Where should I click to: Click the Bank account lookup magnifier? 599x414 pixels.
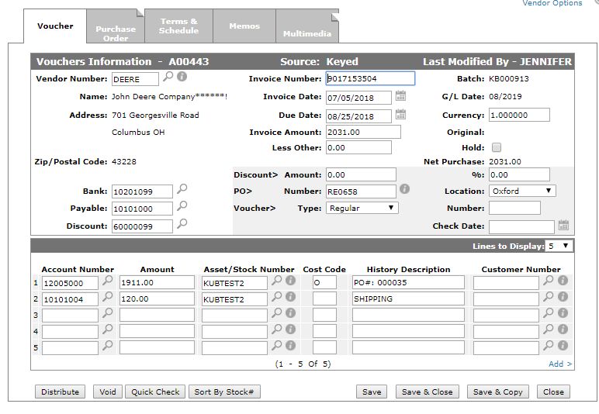[x=182, y=189]
